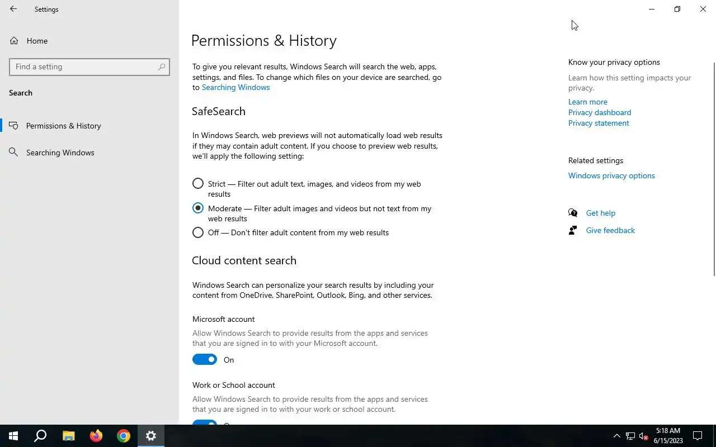Open Google Chrome from taskbar
The width and height of the screenshot is (716, 447).
124,436
